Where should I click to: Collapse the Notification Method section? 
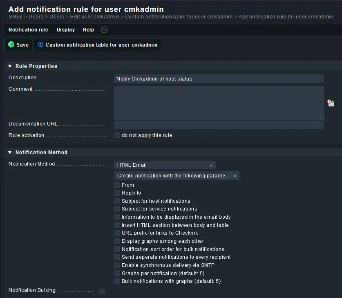10,152
